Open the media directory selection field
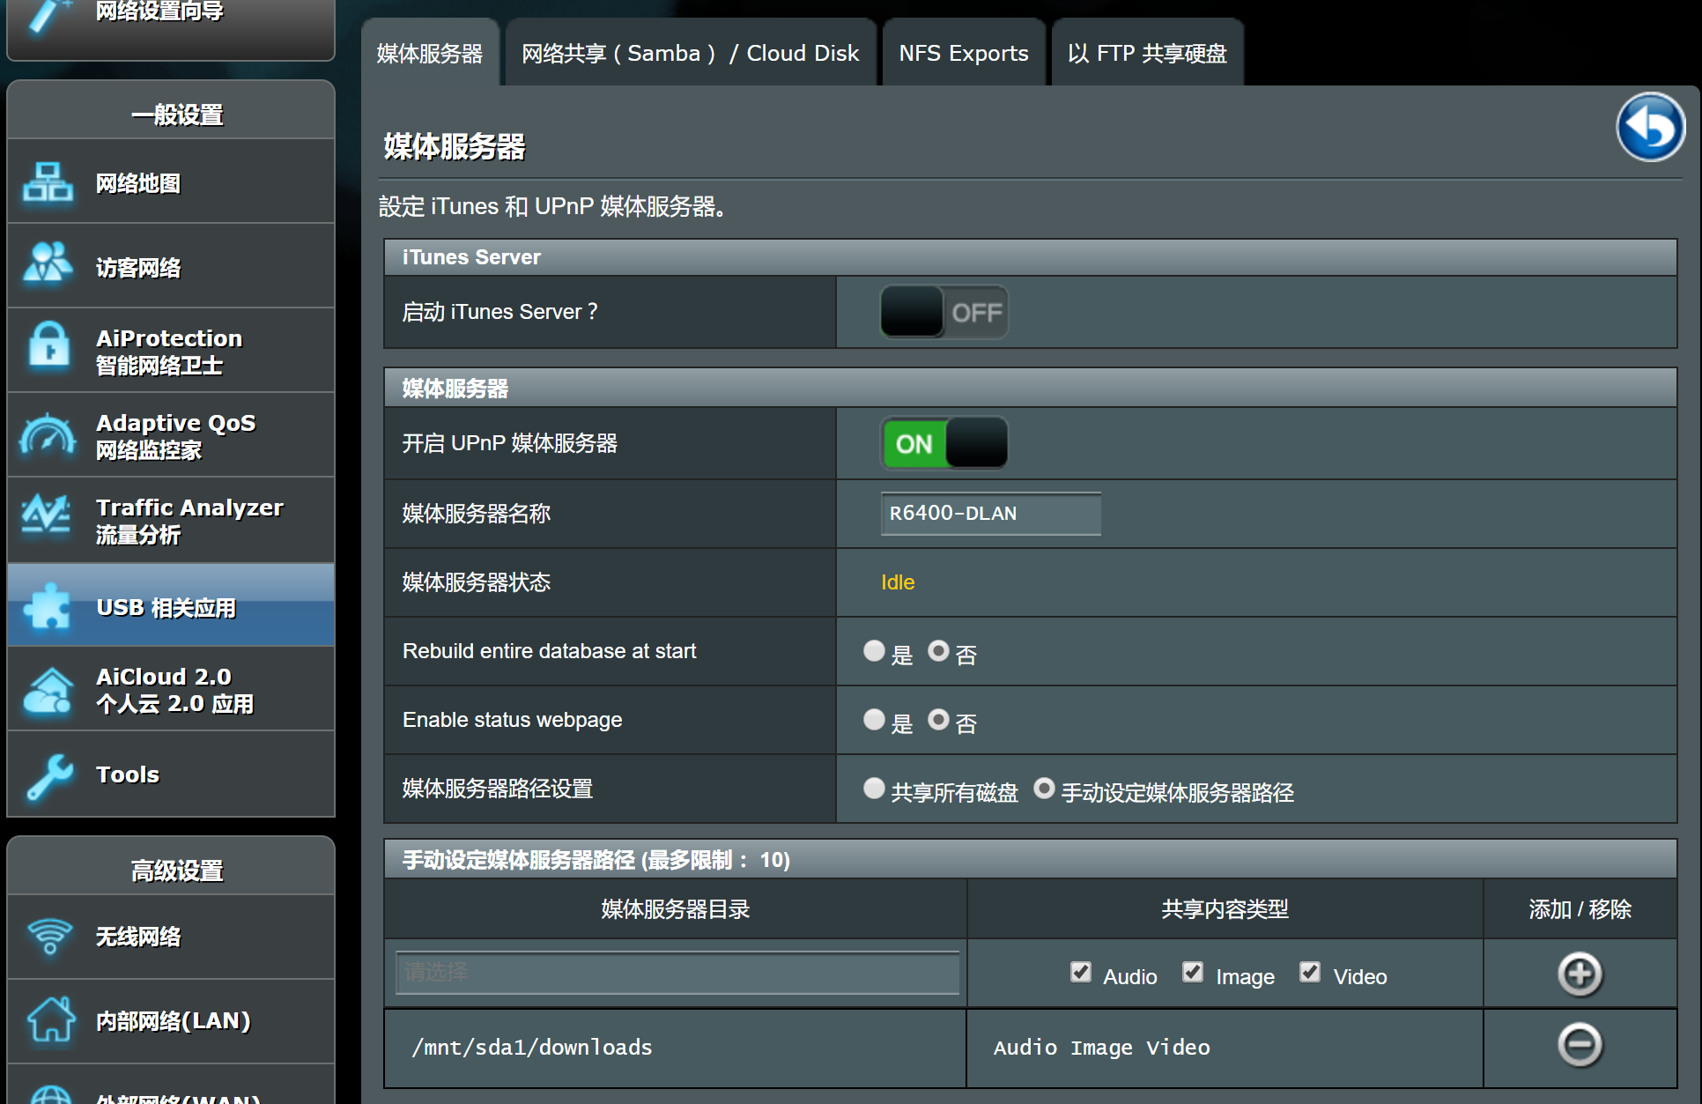1702x1104 pixels. coord(677,973)
